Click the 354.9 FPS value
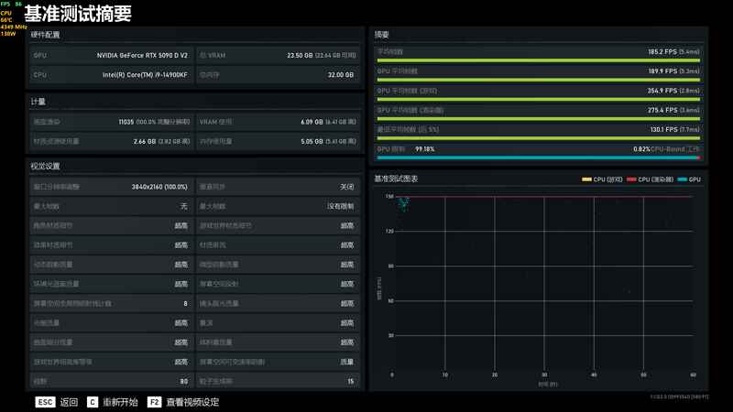Image resolution: width=733 pixels, height=412 pixels. 662,91
